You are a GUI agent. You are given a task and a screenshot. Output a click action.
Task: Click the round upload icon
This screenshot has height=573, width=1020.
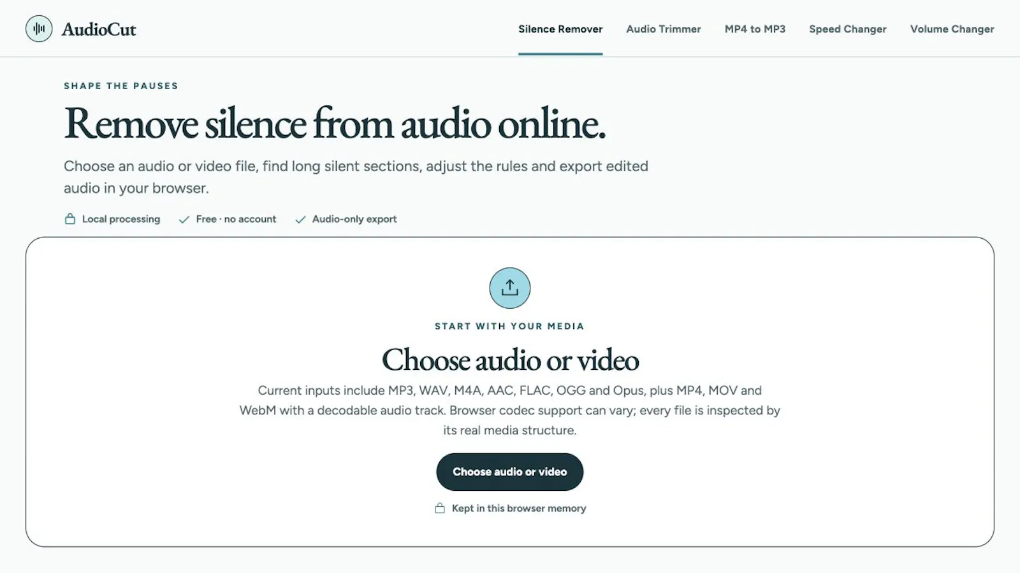pos(510,288)
